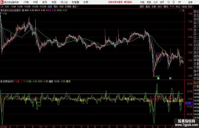Open the 交易 menu
The height and width of the screenshot is (128, 199).
(86, 2)
